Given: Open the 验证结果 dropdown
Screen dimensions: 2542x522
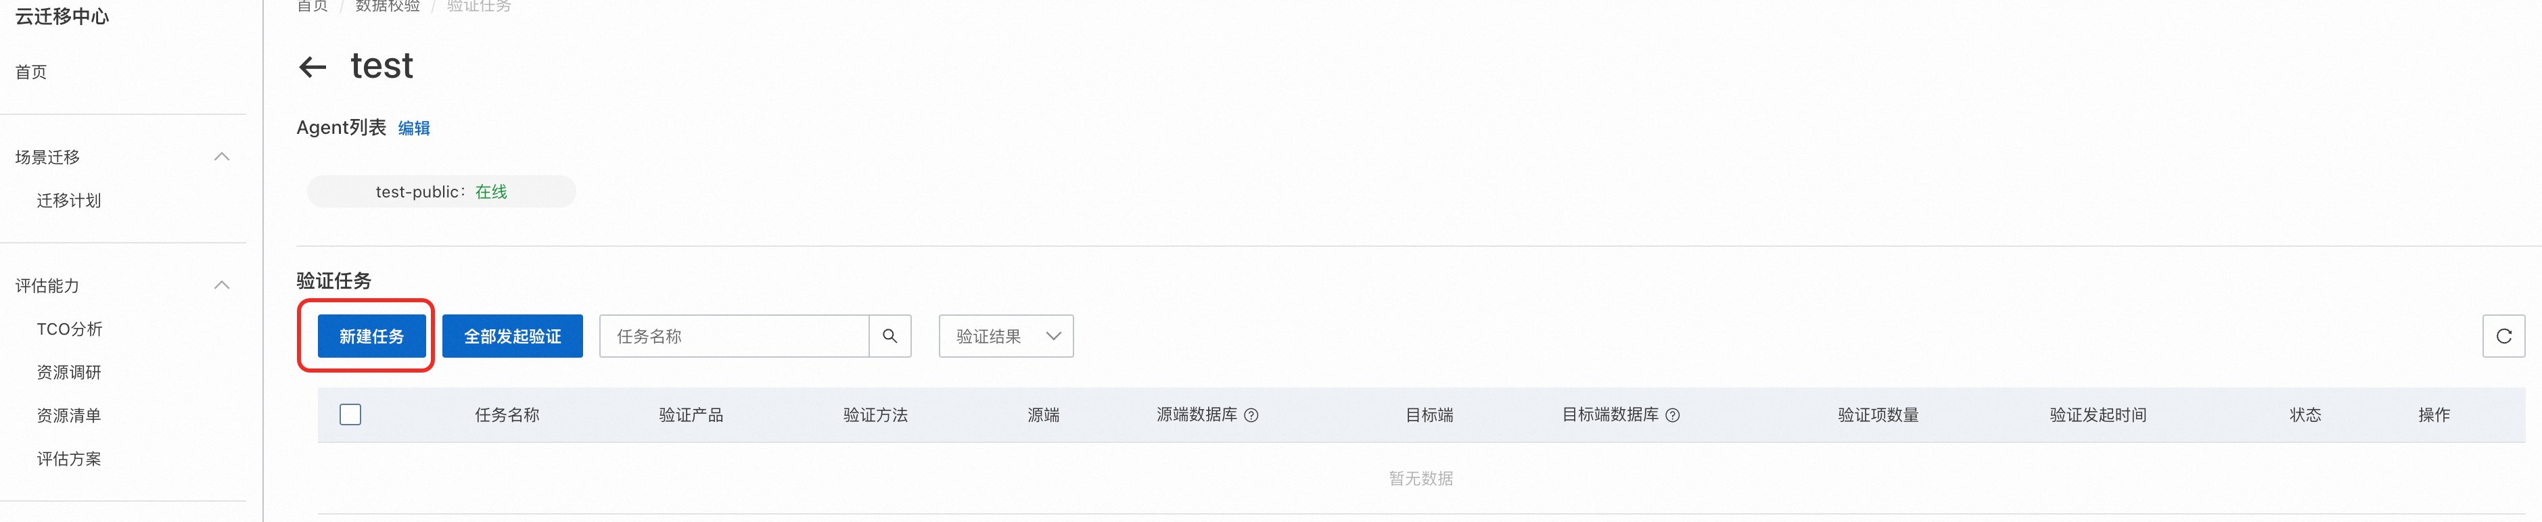Looking at the screenshot, I should click(x=1004, y=337).
